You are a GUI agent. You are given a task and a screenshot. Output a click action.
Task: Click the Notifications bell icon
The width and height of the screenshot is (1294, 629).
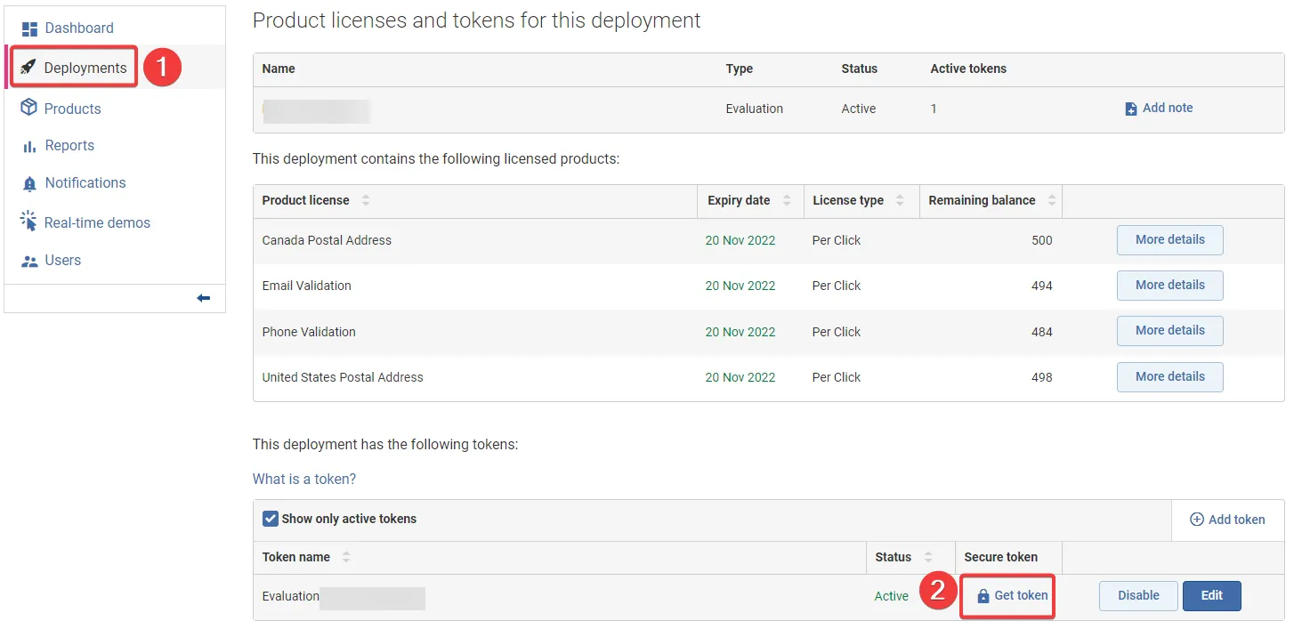pyautogui.click(x=29, y=183)
